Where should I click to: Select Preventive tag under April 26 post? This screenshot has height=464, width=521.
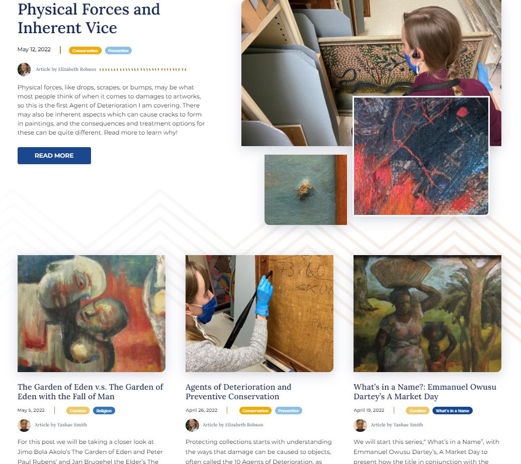(289, 411)
